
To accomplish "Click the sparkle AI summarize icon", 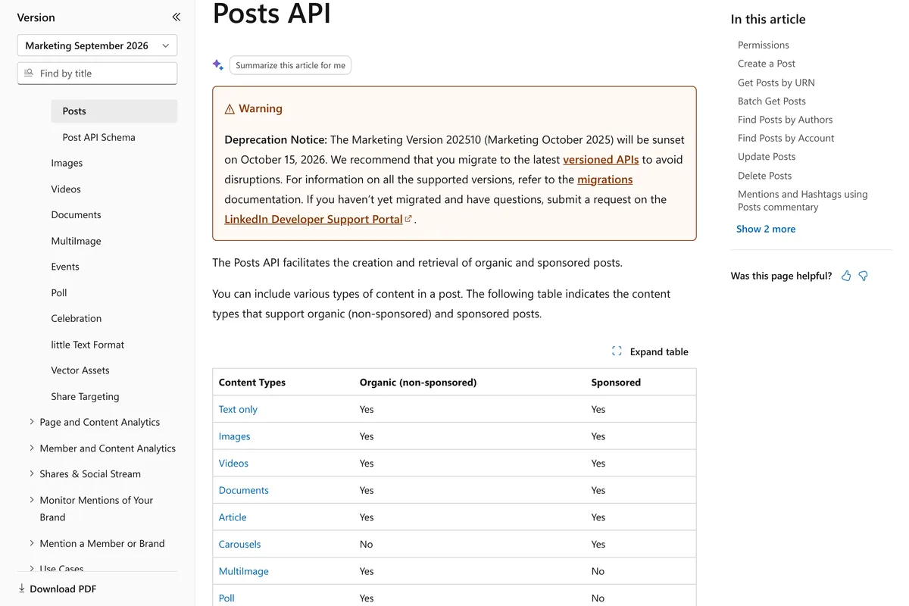I will tap(218, 65).
